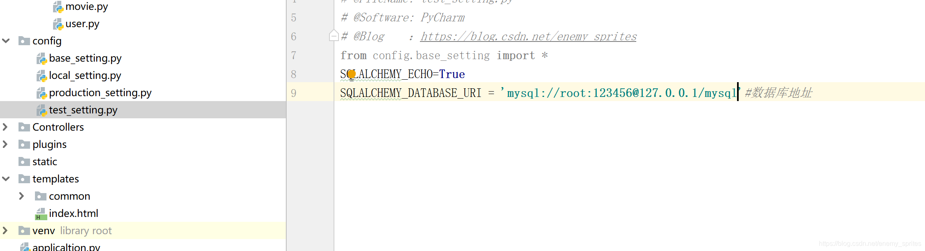Click the base_setting.py Python file icon
925x251 pixels.
pyautogui.click(x=42, y=59)
